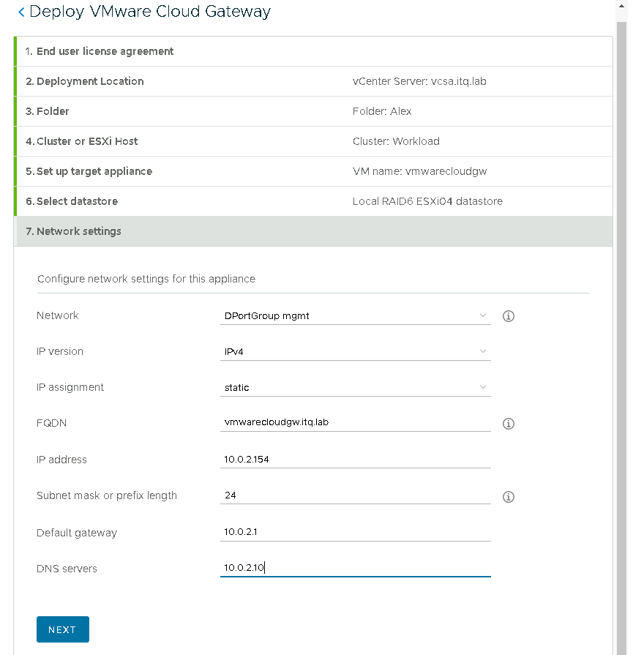
Task: Click 'Local RAID6 ESXi04 datastore' text
Action: (427, 201)
